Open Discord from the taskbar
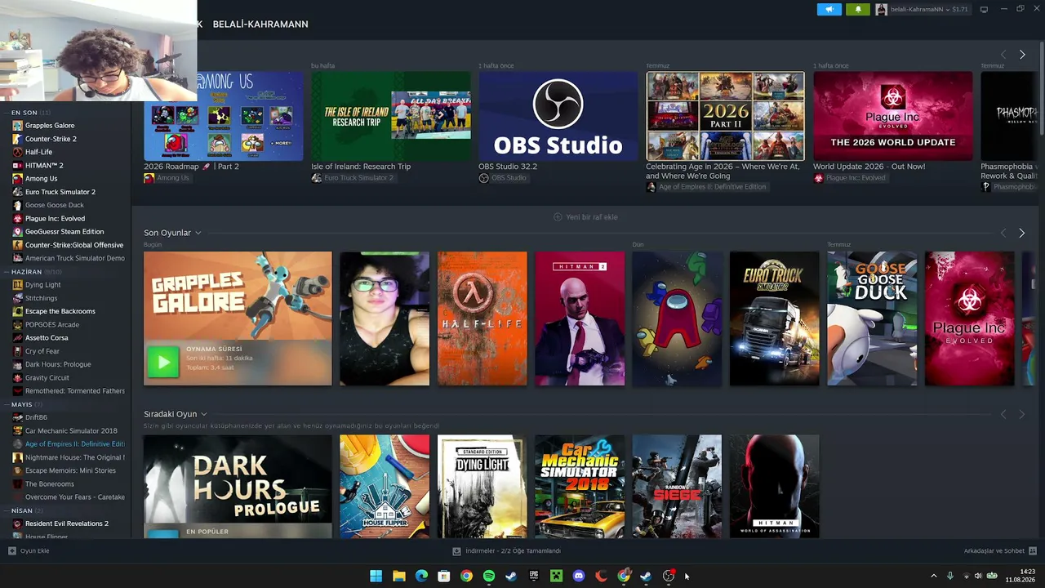The width and height of the screenshot is (1045, 588). [579, 577]
